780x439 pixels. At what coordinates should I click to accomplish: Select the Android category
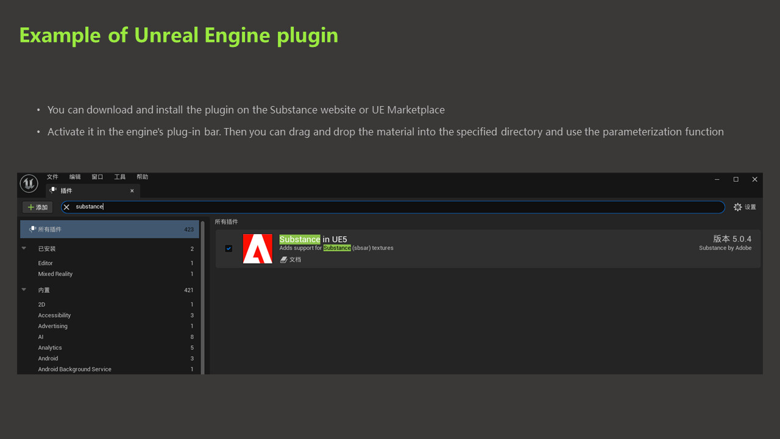tap(110, 359)
